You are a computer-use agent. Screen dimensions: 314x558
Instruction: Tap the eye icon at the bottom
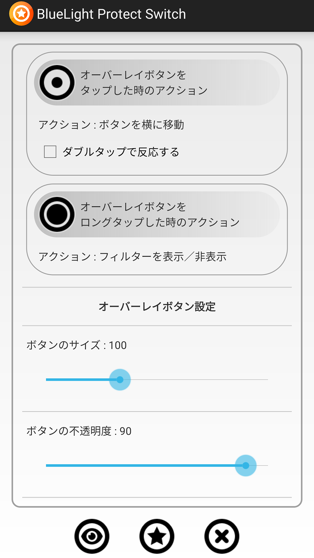tap(92, 536)
